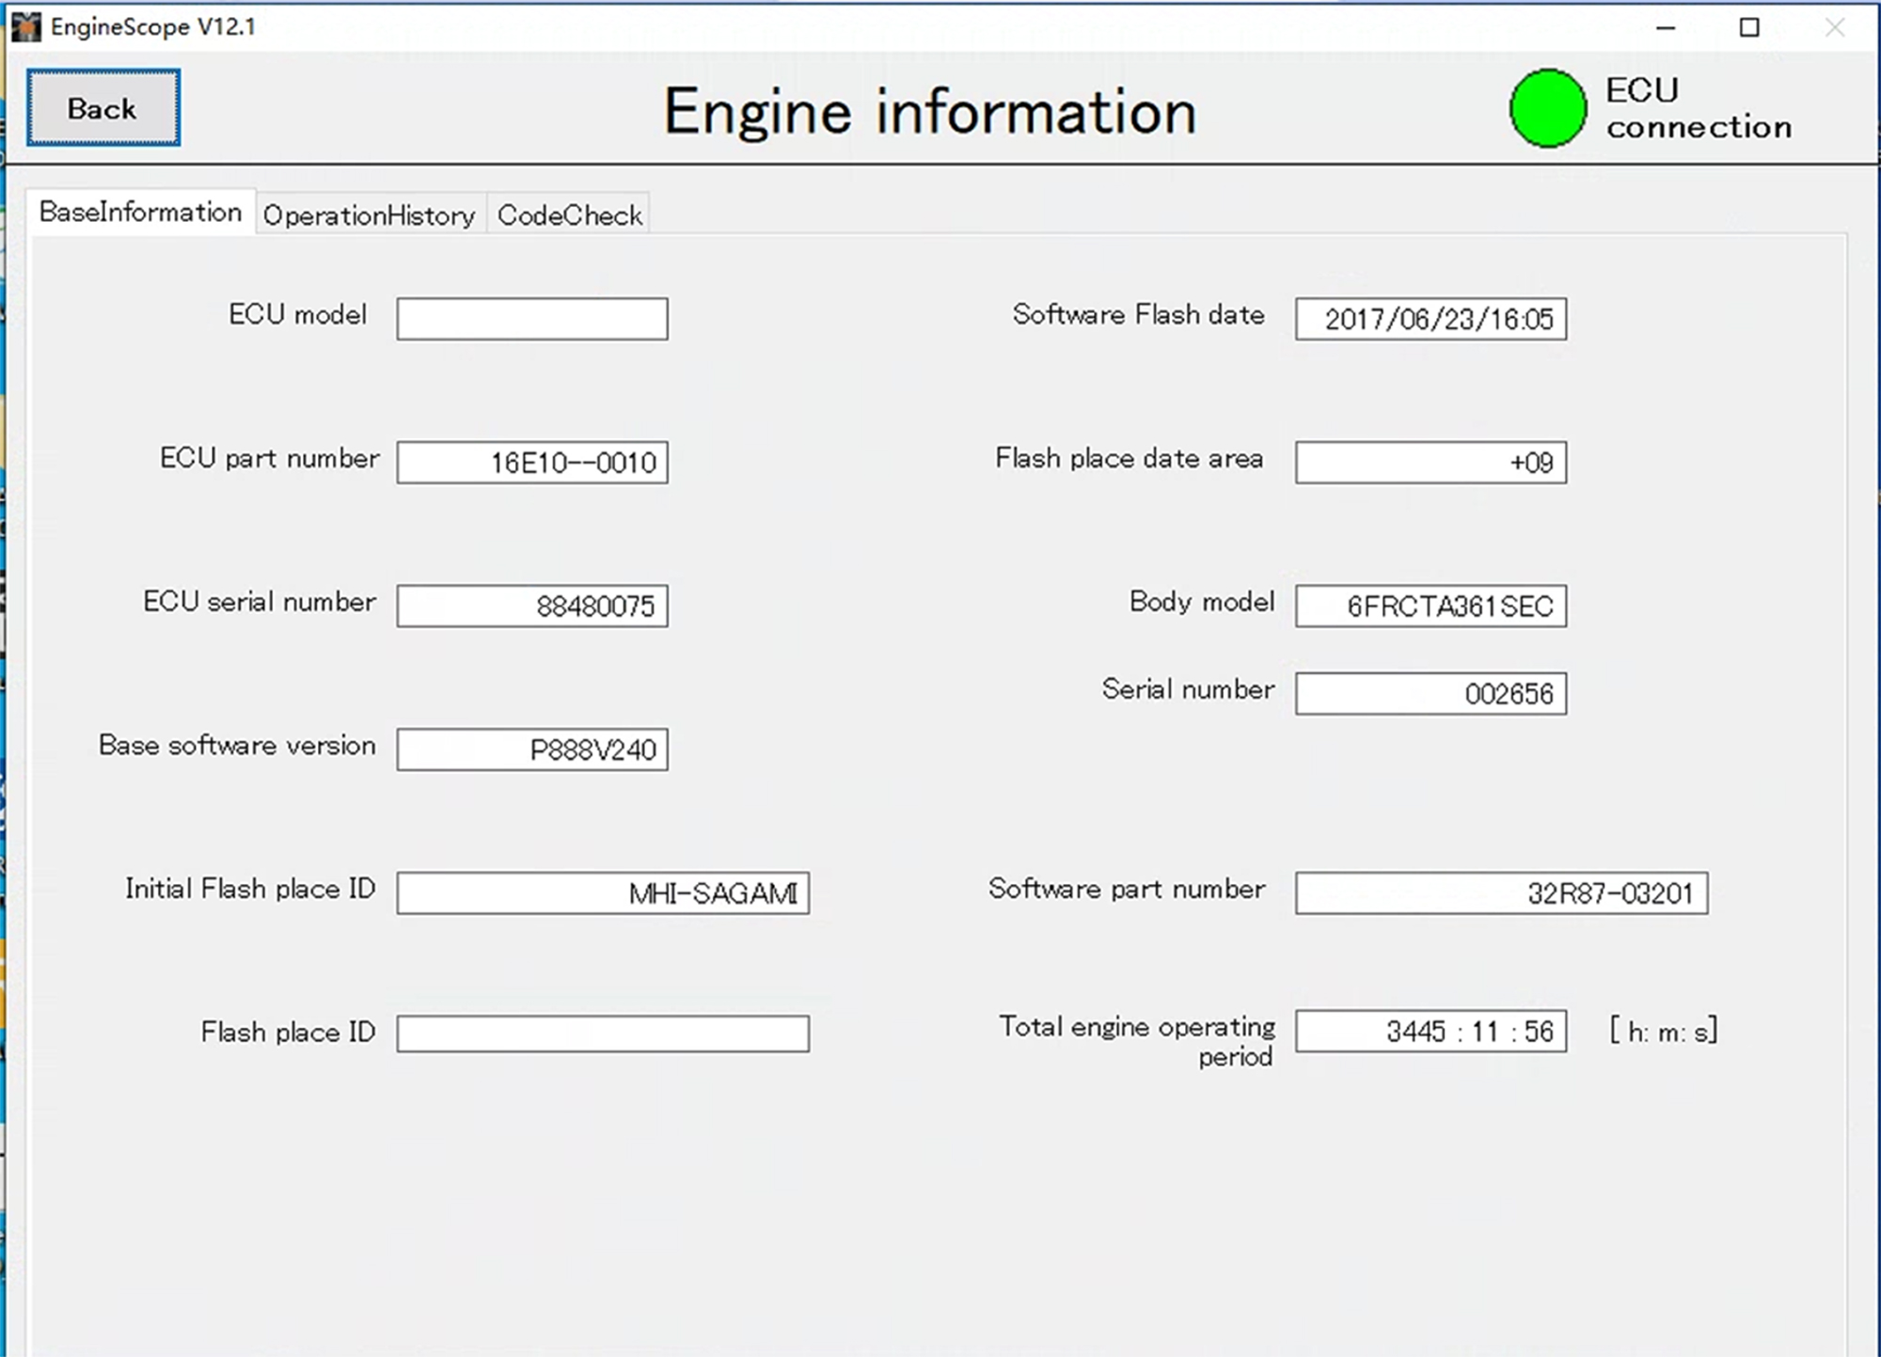The height and width of the screenshot is (1357, 1881).
Task: Minimize the EngineScope window
Action: 1665,28
